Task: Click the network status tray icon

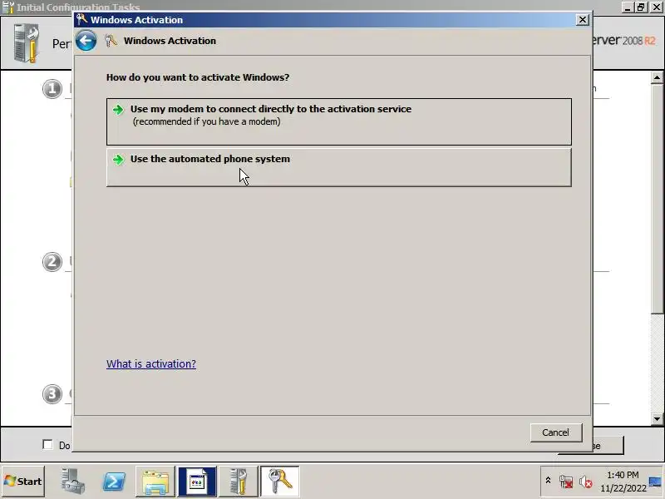Action: coord(566,482)
